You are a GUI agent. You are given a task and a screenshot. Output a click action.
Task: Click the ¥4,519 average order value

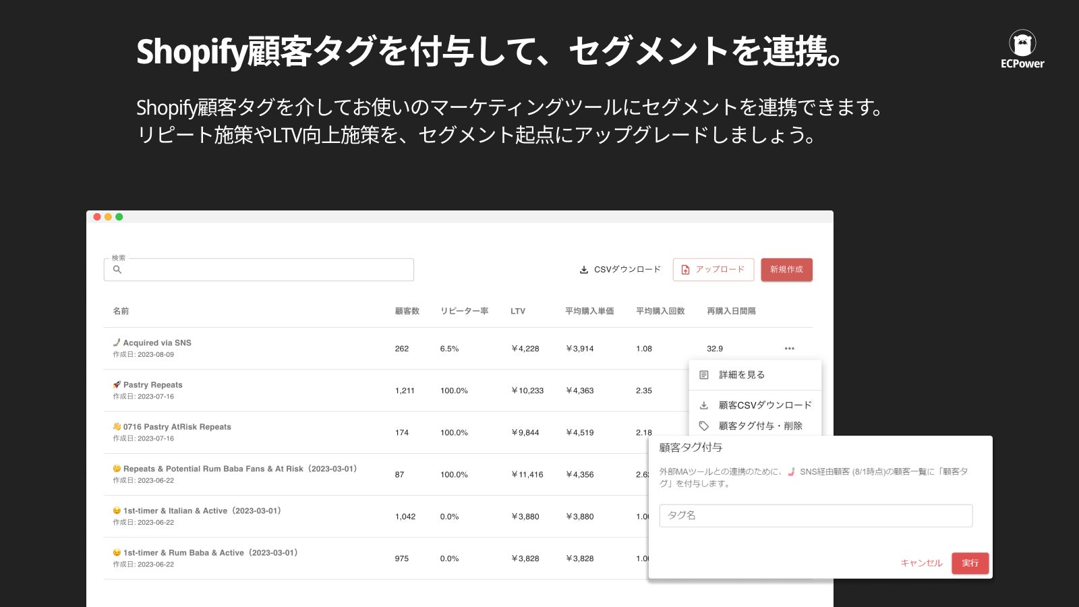(580, 433)
